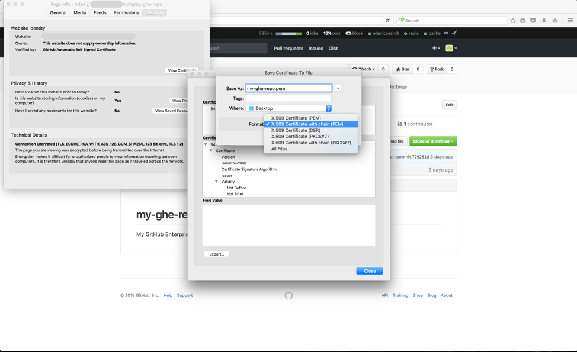
Task: Open the Feeds tab in Page Info
Action: [x=100, y=13]
